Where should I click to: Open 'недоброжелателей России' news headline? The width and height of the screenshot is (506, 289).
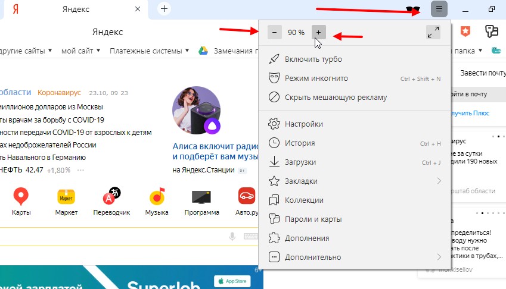[x=48, y=145]
